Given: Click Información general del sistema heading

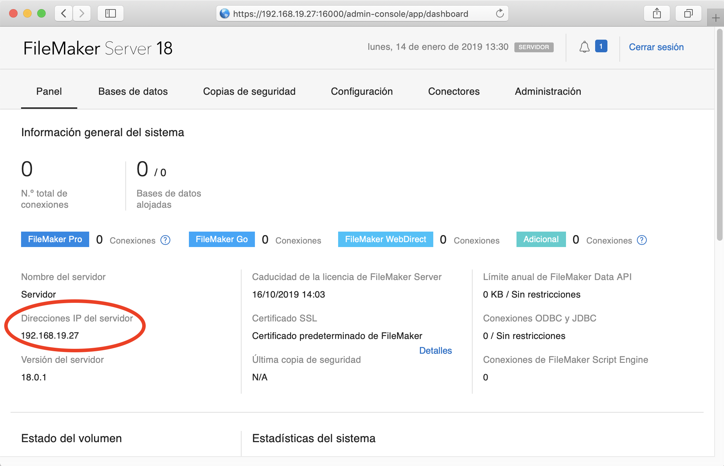Looking at the screenshot, I should [103, 132].
